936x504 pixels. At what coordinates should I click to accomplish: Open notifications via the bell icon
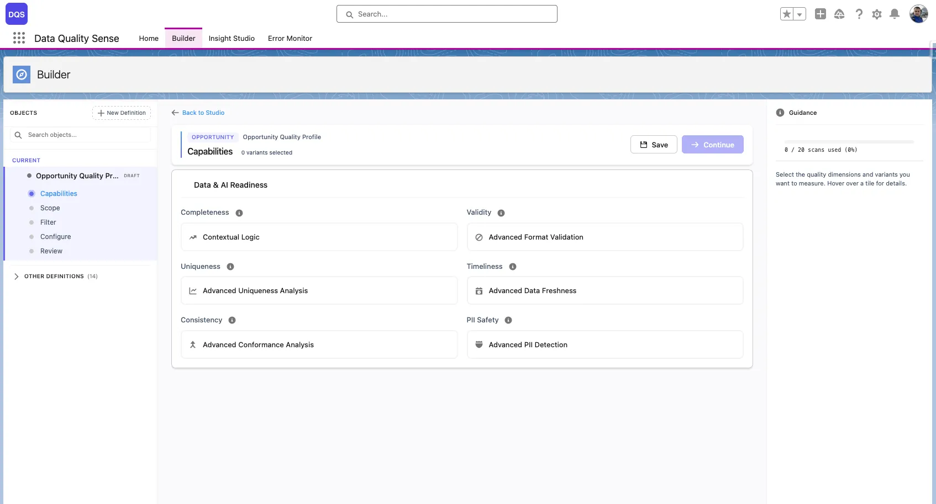895,14
